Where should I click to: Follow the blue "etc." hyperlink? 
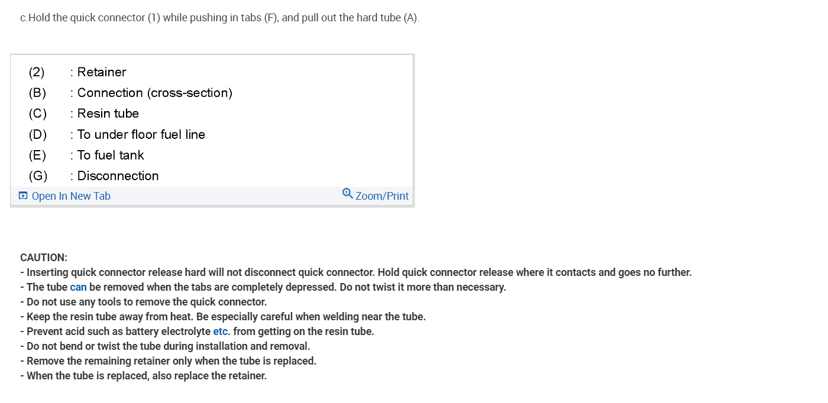(221, 331)
